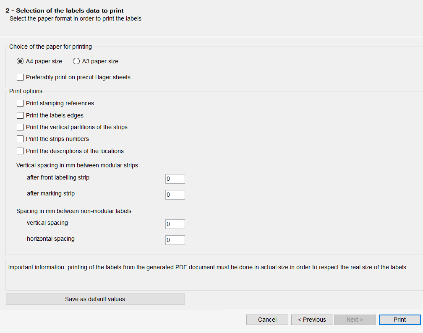Click the disabled 'Next >' button

[355, 319]
